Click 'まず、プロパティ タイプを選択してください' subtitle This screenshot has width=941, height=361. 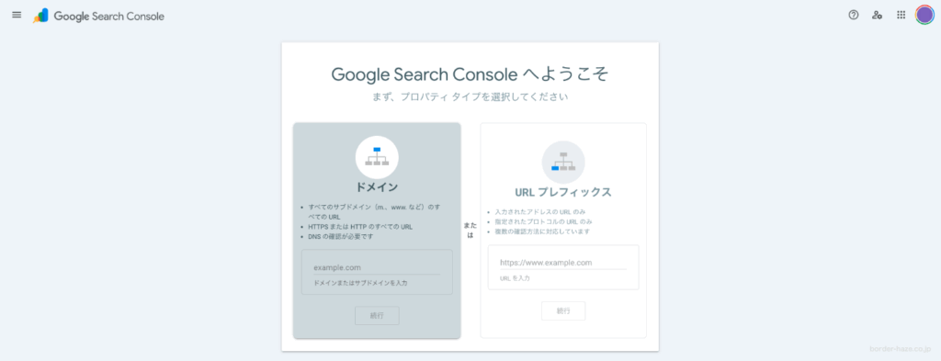(470, 96)
